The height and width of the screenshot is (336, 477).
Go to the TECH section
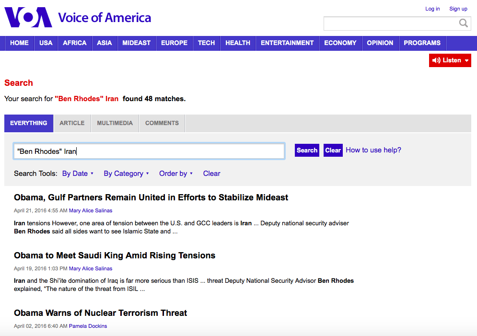click(206, 43)
